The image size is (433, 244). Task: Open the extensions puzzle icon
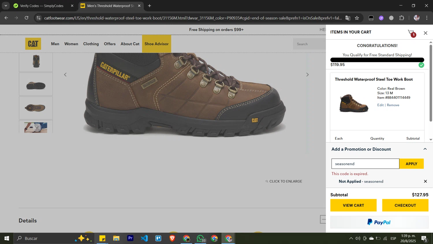[402, 18]
